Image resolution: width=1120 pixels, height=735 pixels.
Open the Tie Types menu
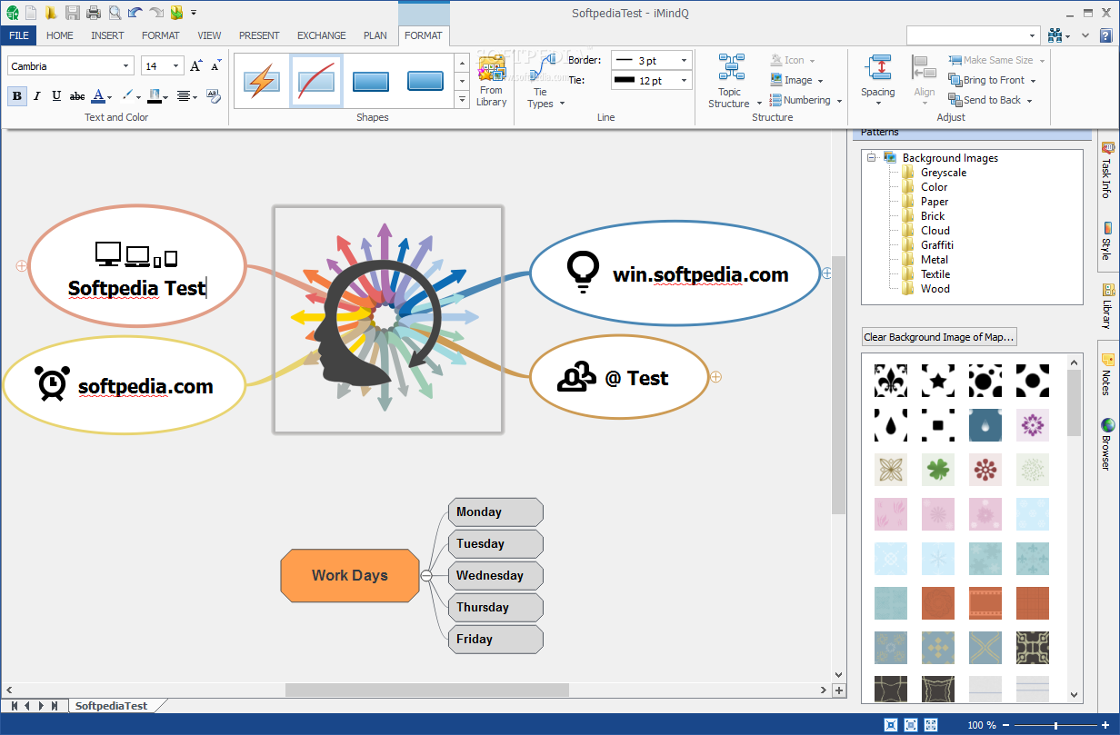pyautogui.click(x=545, y=82)
